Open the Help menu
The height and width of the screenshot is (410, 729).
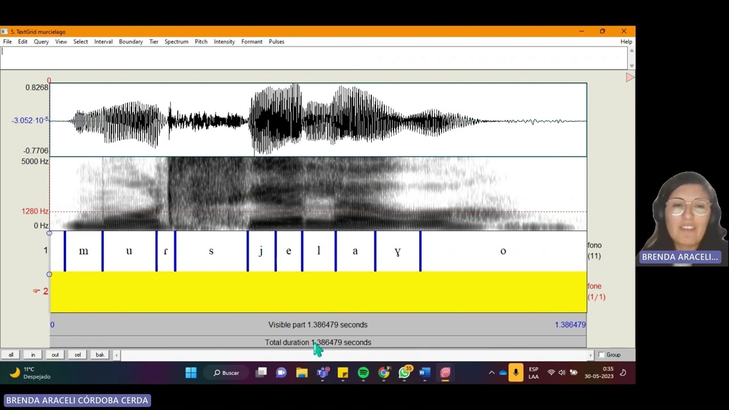(x=626, y=42)
